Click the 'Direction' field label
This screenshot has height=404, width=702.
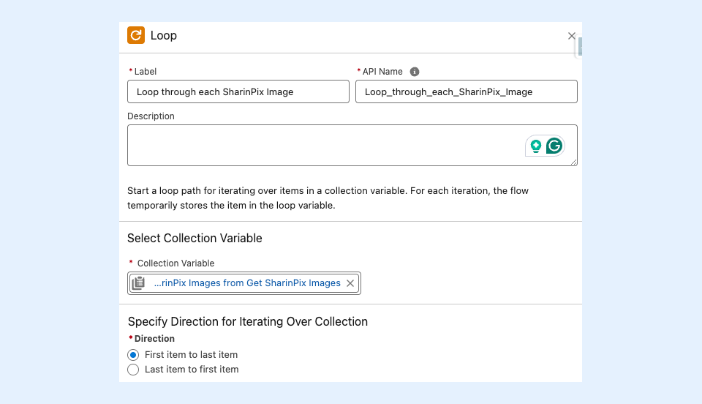154,339
